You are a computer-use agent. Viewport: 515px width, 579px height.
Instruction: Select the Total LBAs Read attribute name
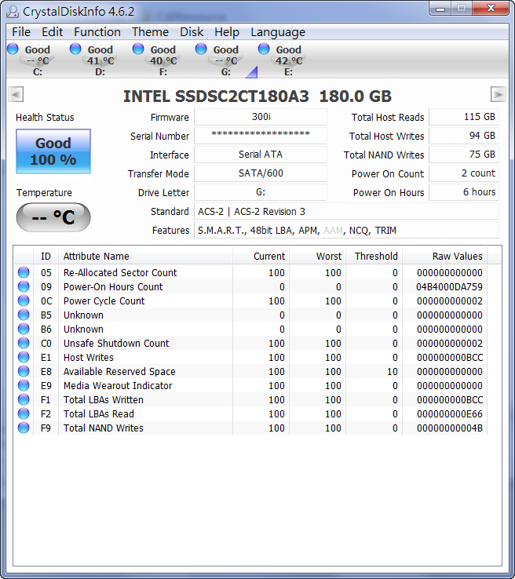click(99, 413)
